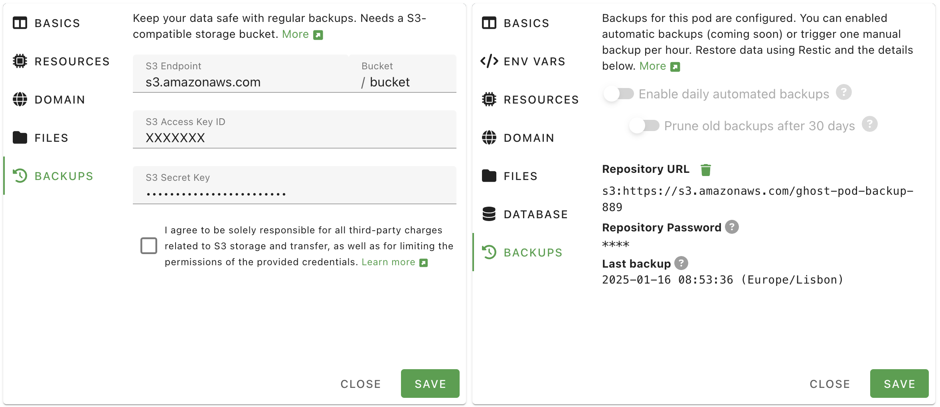The width and height of the screenshot is (940, 407).
Task: Enable daily automated backups toggle
Action: (618, 94)
